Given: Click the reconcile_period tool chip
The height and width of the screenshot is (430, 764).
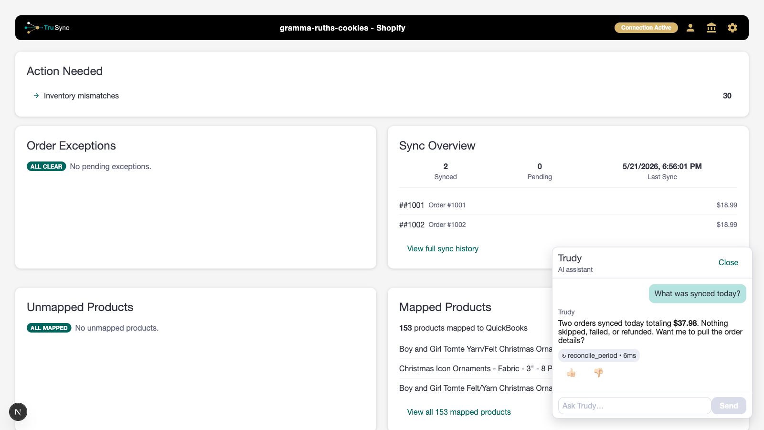Looking at the screenshot, I should 599,355.
